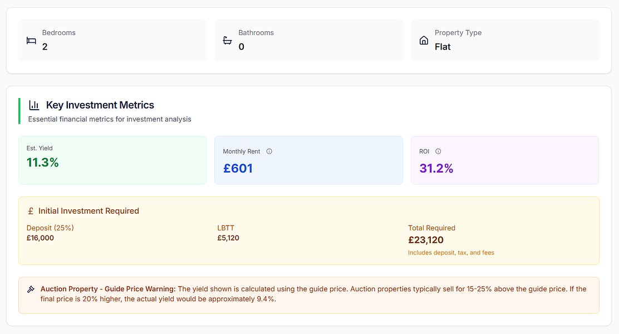Click the gavel icon in auction warning
Viewport: 619px width, 334px height.
coord(31,289)
